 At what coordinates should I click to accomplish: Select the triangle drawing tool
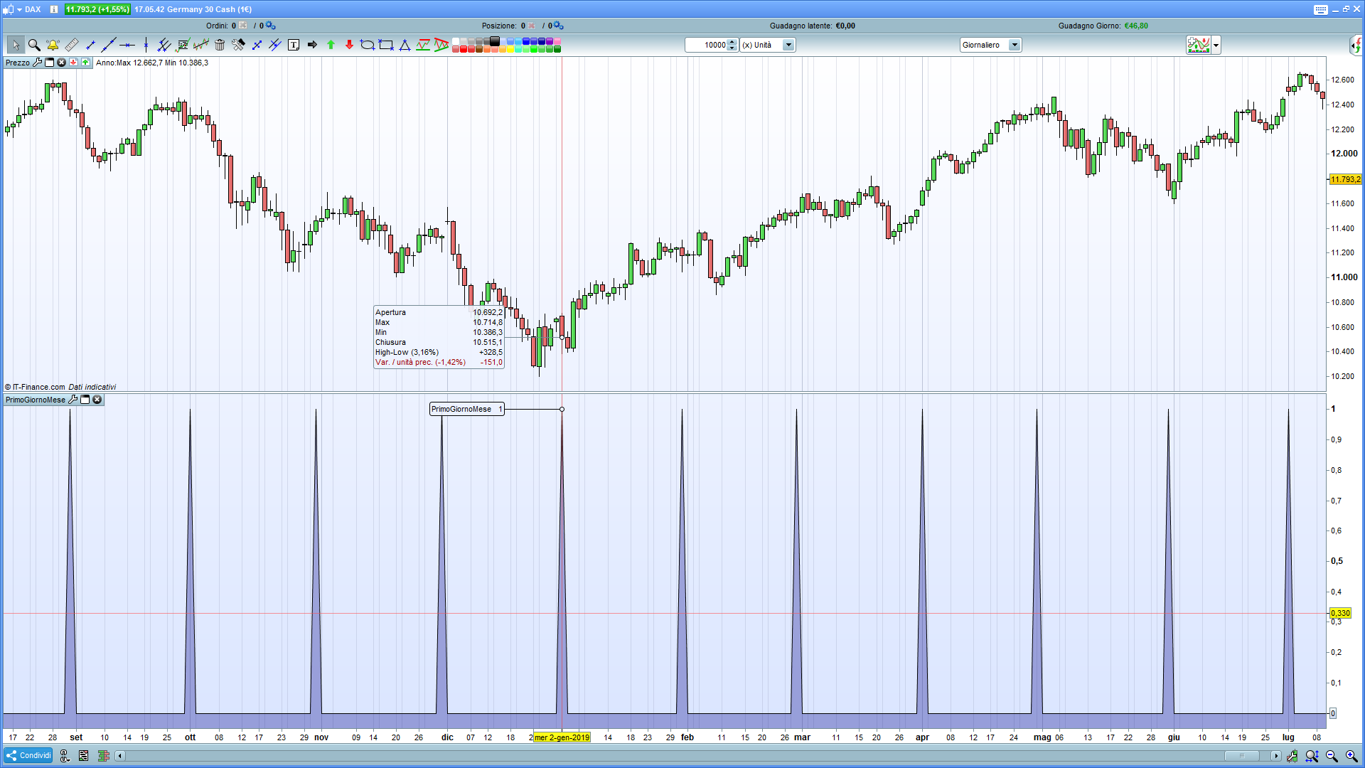click(x=405, y=45)
